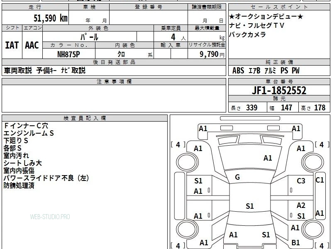Select the Fインナー C穴 note
332x249 pixels.
click(x=26, y=126)
